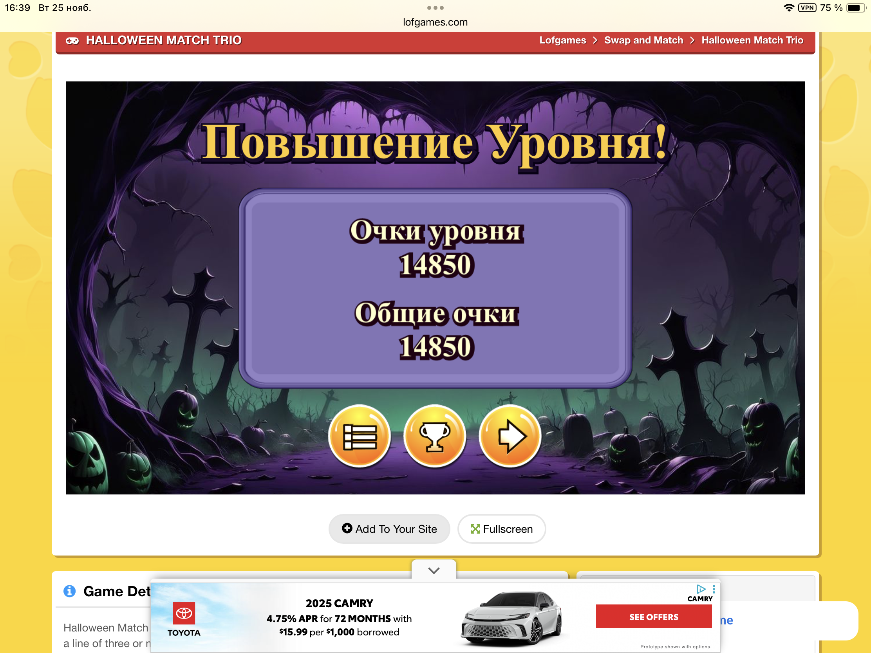Image resolution: width=871 pixels, height=653 pixels.
Task: Open the Lofgames breadcrumb link
Action: pyautogui.click(x=562, y=41)
